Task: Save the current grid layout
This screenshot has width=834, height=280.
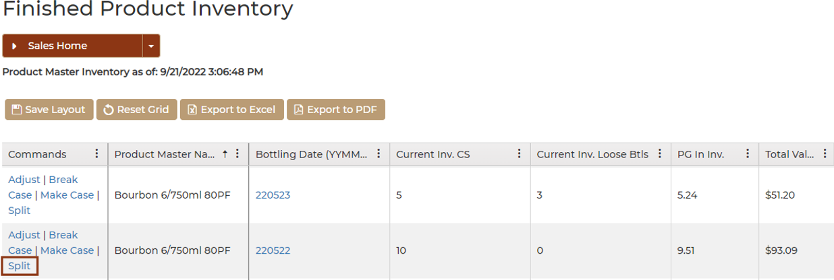Action: pyautogui.click(x=49, y=110)
